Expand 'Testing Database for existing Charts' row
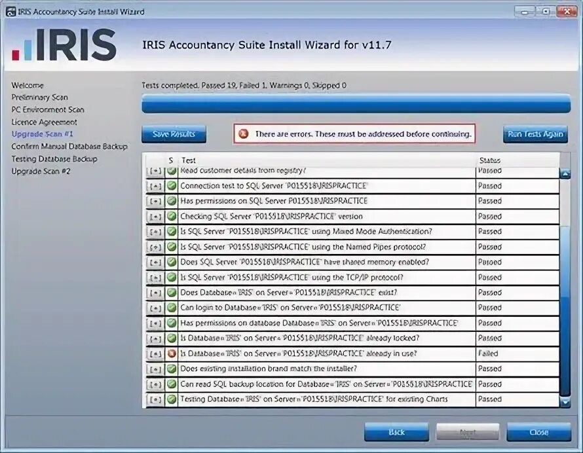 pos(155,399)
